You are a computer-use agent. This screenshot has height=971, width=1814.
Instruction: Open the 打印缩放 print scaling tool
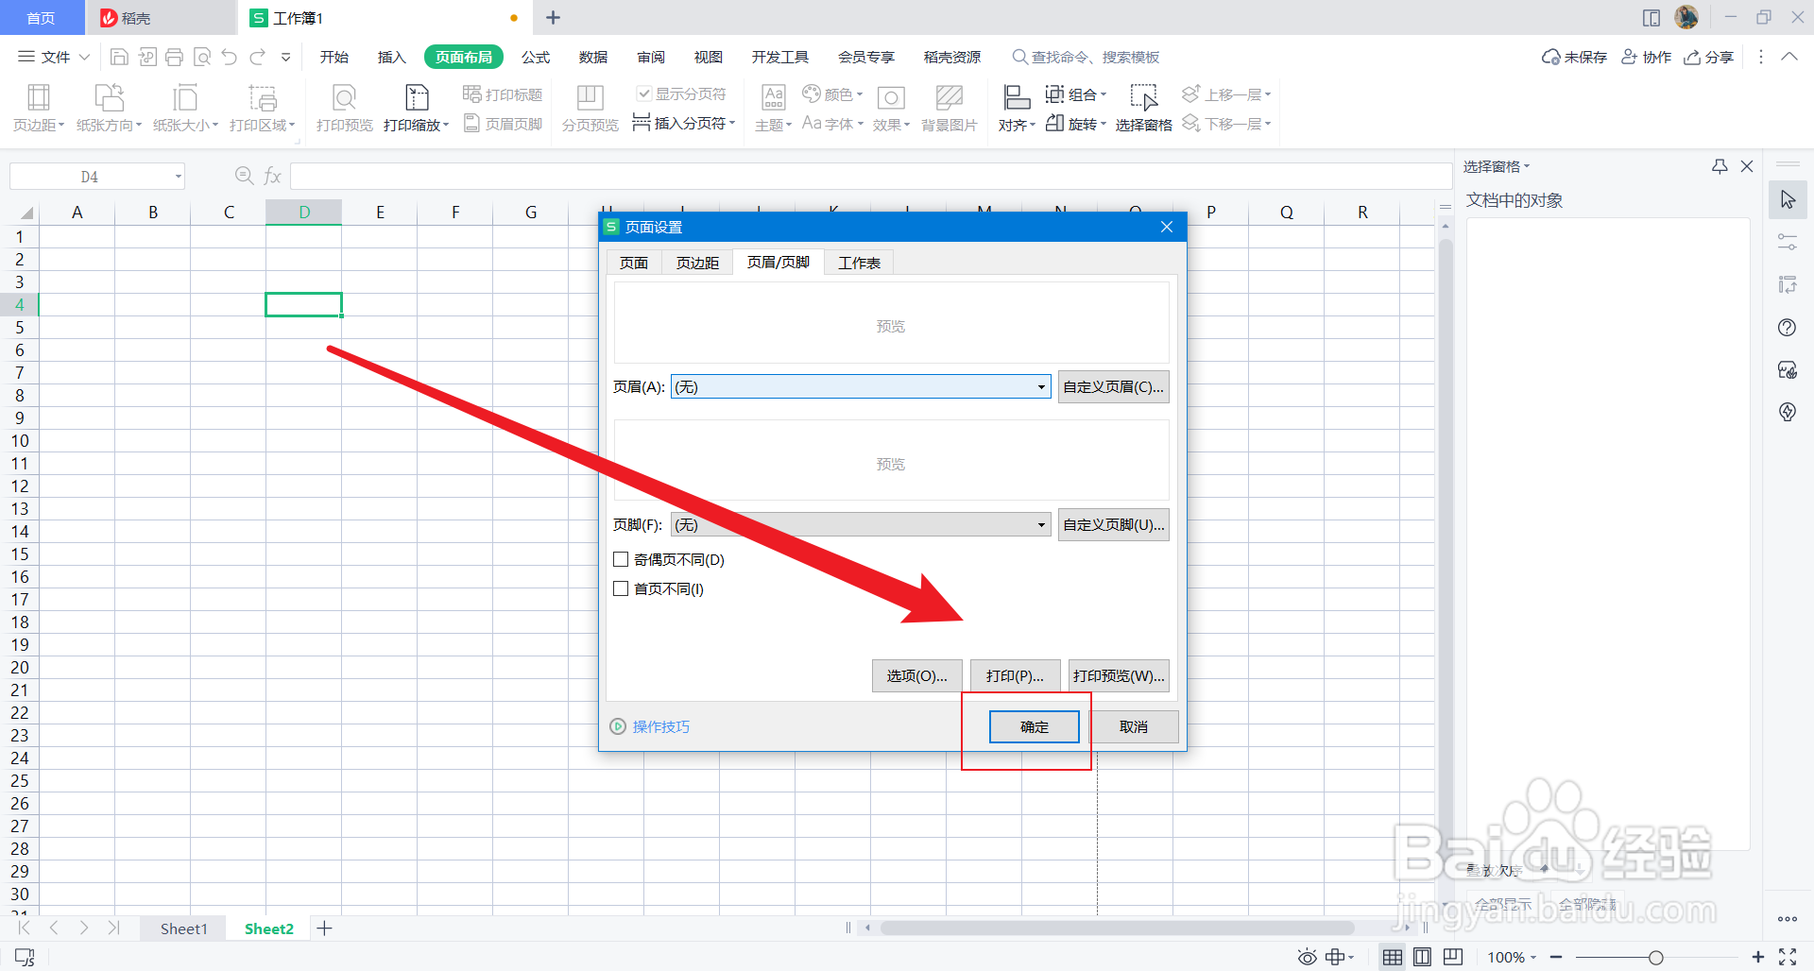(x=417, y=108)
